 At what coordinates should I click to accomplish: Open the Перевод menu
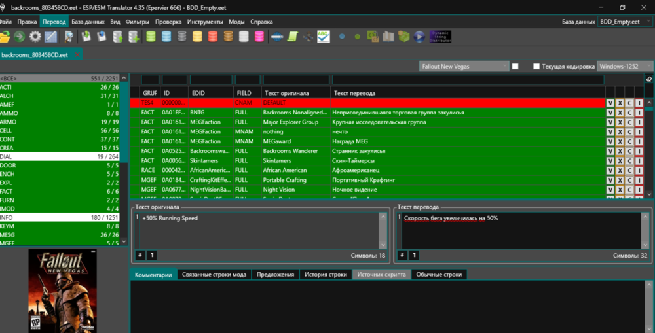click(x=54, y=22)
